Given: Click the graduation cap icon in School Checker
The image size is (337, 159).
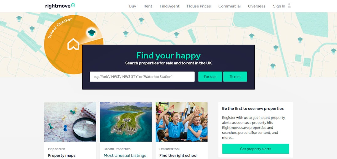Looking at the screenshot, I should 92,33.
